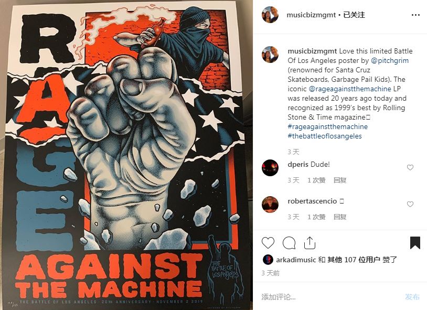Click the Rage Against the Machine poster image

(125, 156)
